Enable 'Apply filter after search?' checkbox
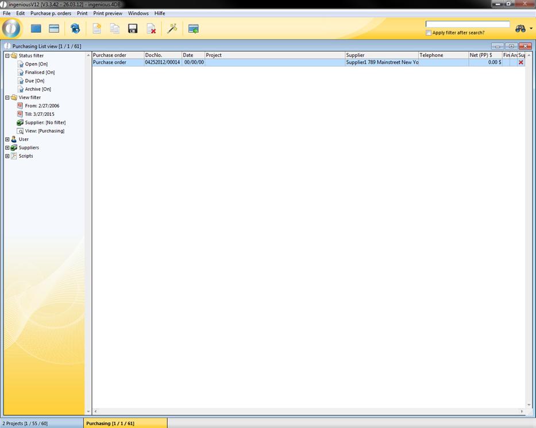The width and height of the screenshot is (536, 428). (429, 33)
